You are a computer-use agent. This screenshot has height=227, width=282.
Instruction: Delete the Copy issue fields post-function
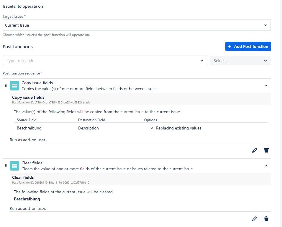pyautogui.click(x=266, y=150)
